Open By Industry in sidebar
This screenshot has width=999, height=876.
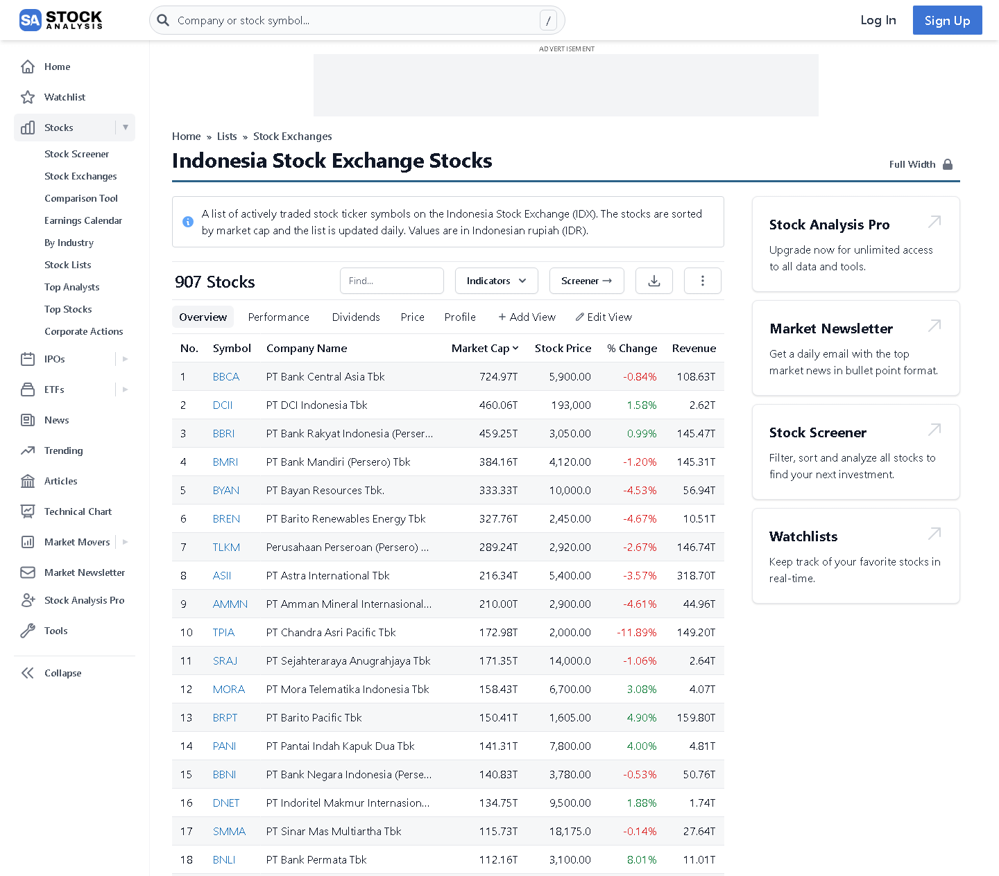(x=69, y=243)
